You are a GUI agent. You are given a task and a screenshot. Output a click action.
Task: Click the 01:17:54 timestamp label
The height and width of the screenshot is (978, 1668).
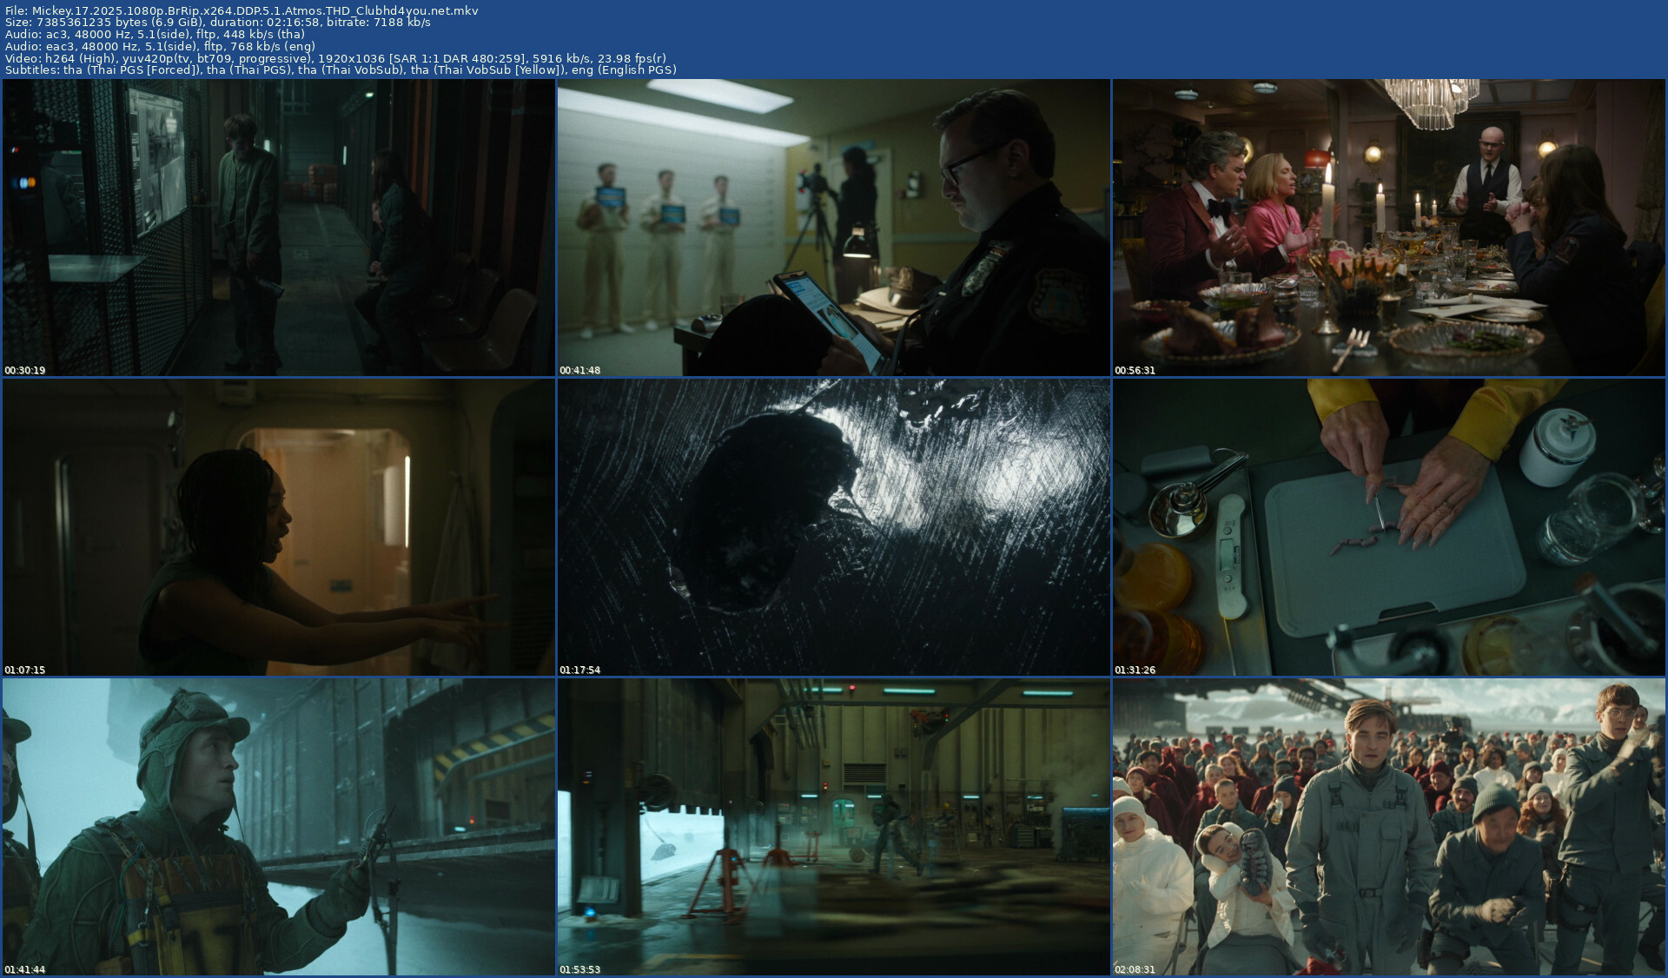(x=580, y=670)
